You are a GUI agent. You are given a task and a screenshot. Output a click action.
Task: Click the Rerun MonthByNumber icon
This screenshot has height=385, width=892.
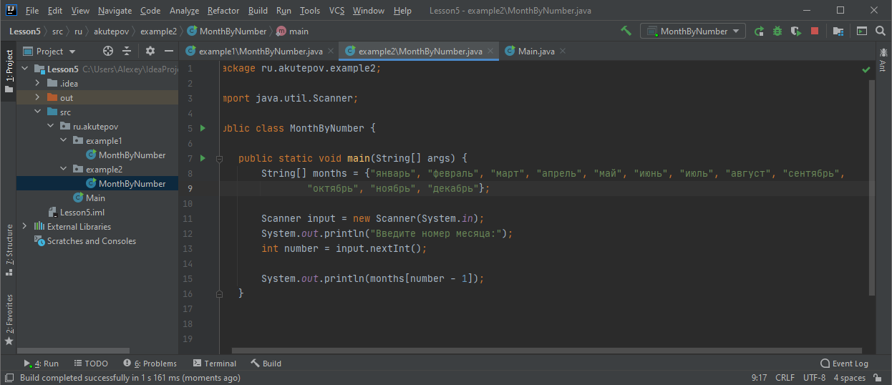[x=759, y=31]
